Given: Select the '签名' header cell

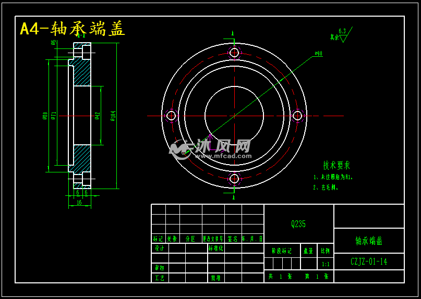Looking at the screenshot, I should pos(233,239).
